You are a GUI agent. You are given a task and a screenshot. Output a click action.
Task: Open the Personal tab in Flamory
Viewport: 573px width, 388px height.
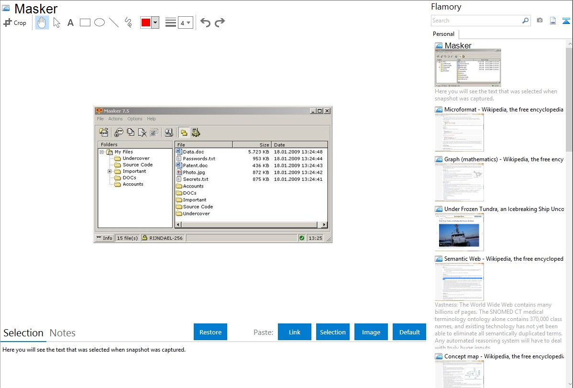point(444,33)
